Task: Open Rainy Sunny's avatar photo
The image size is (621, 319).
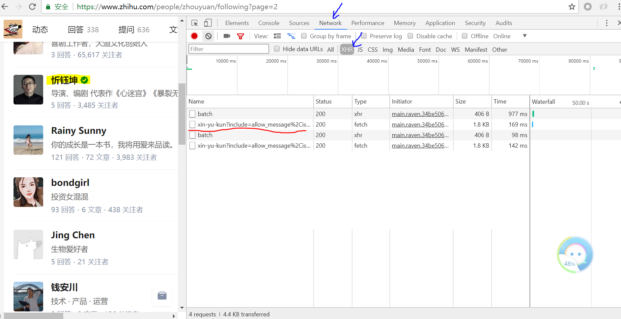Action: coord(28,140)
